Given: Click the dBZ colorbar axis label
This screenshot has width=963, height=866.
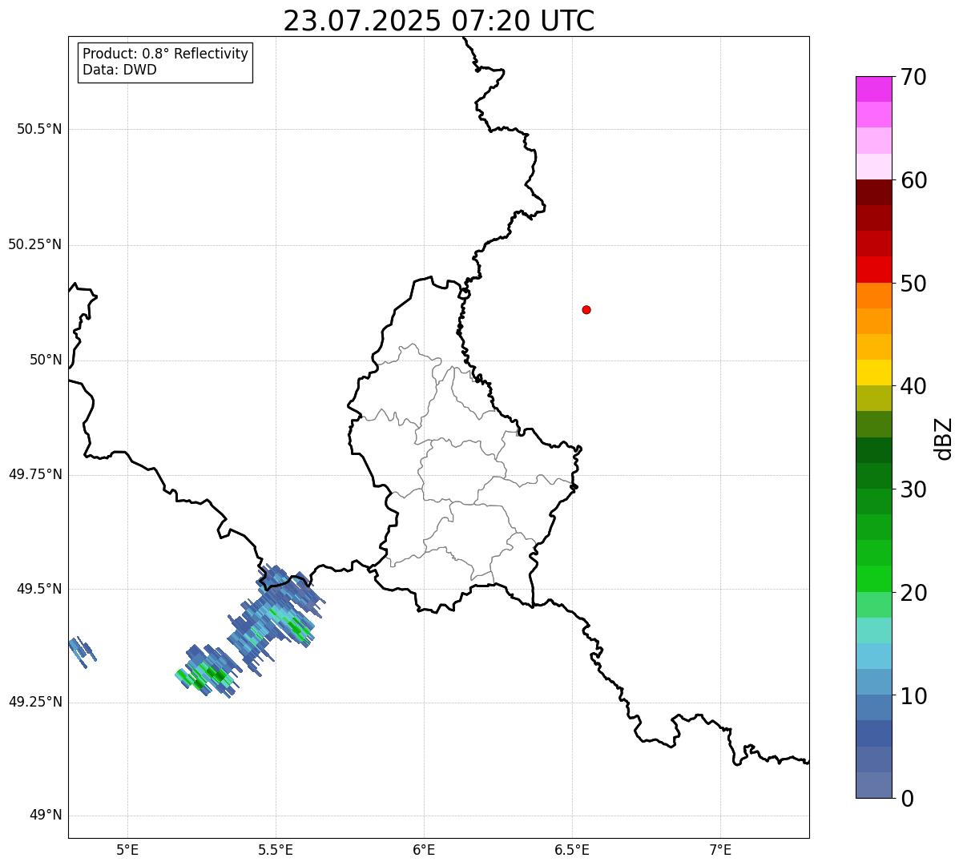Looking at the screenshot, I should click(945, 438).
